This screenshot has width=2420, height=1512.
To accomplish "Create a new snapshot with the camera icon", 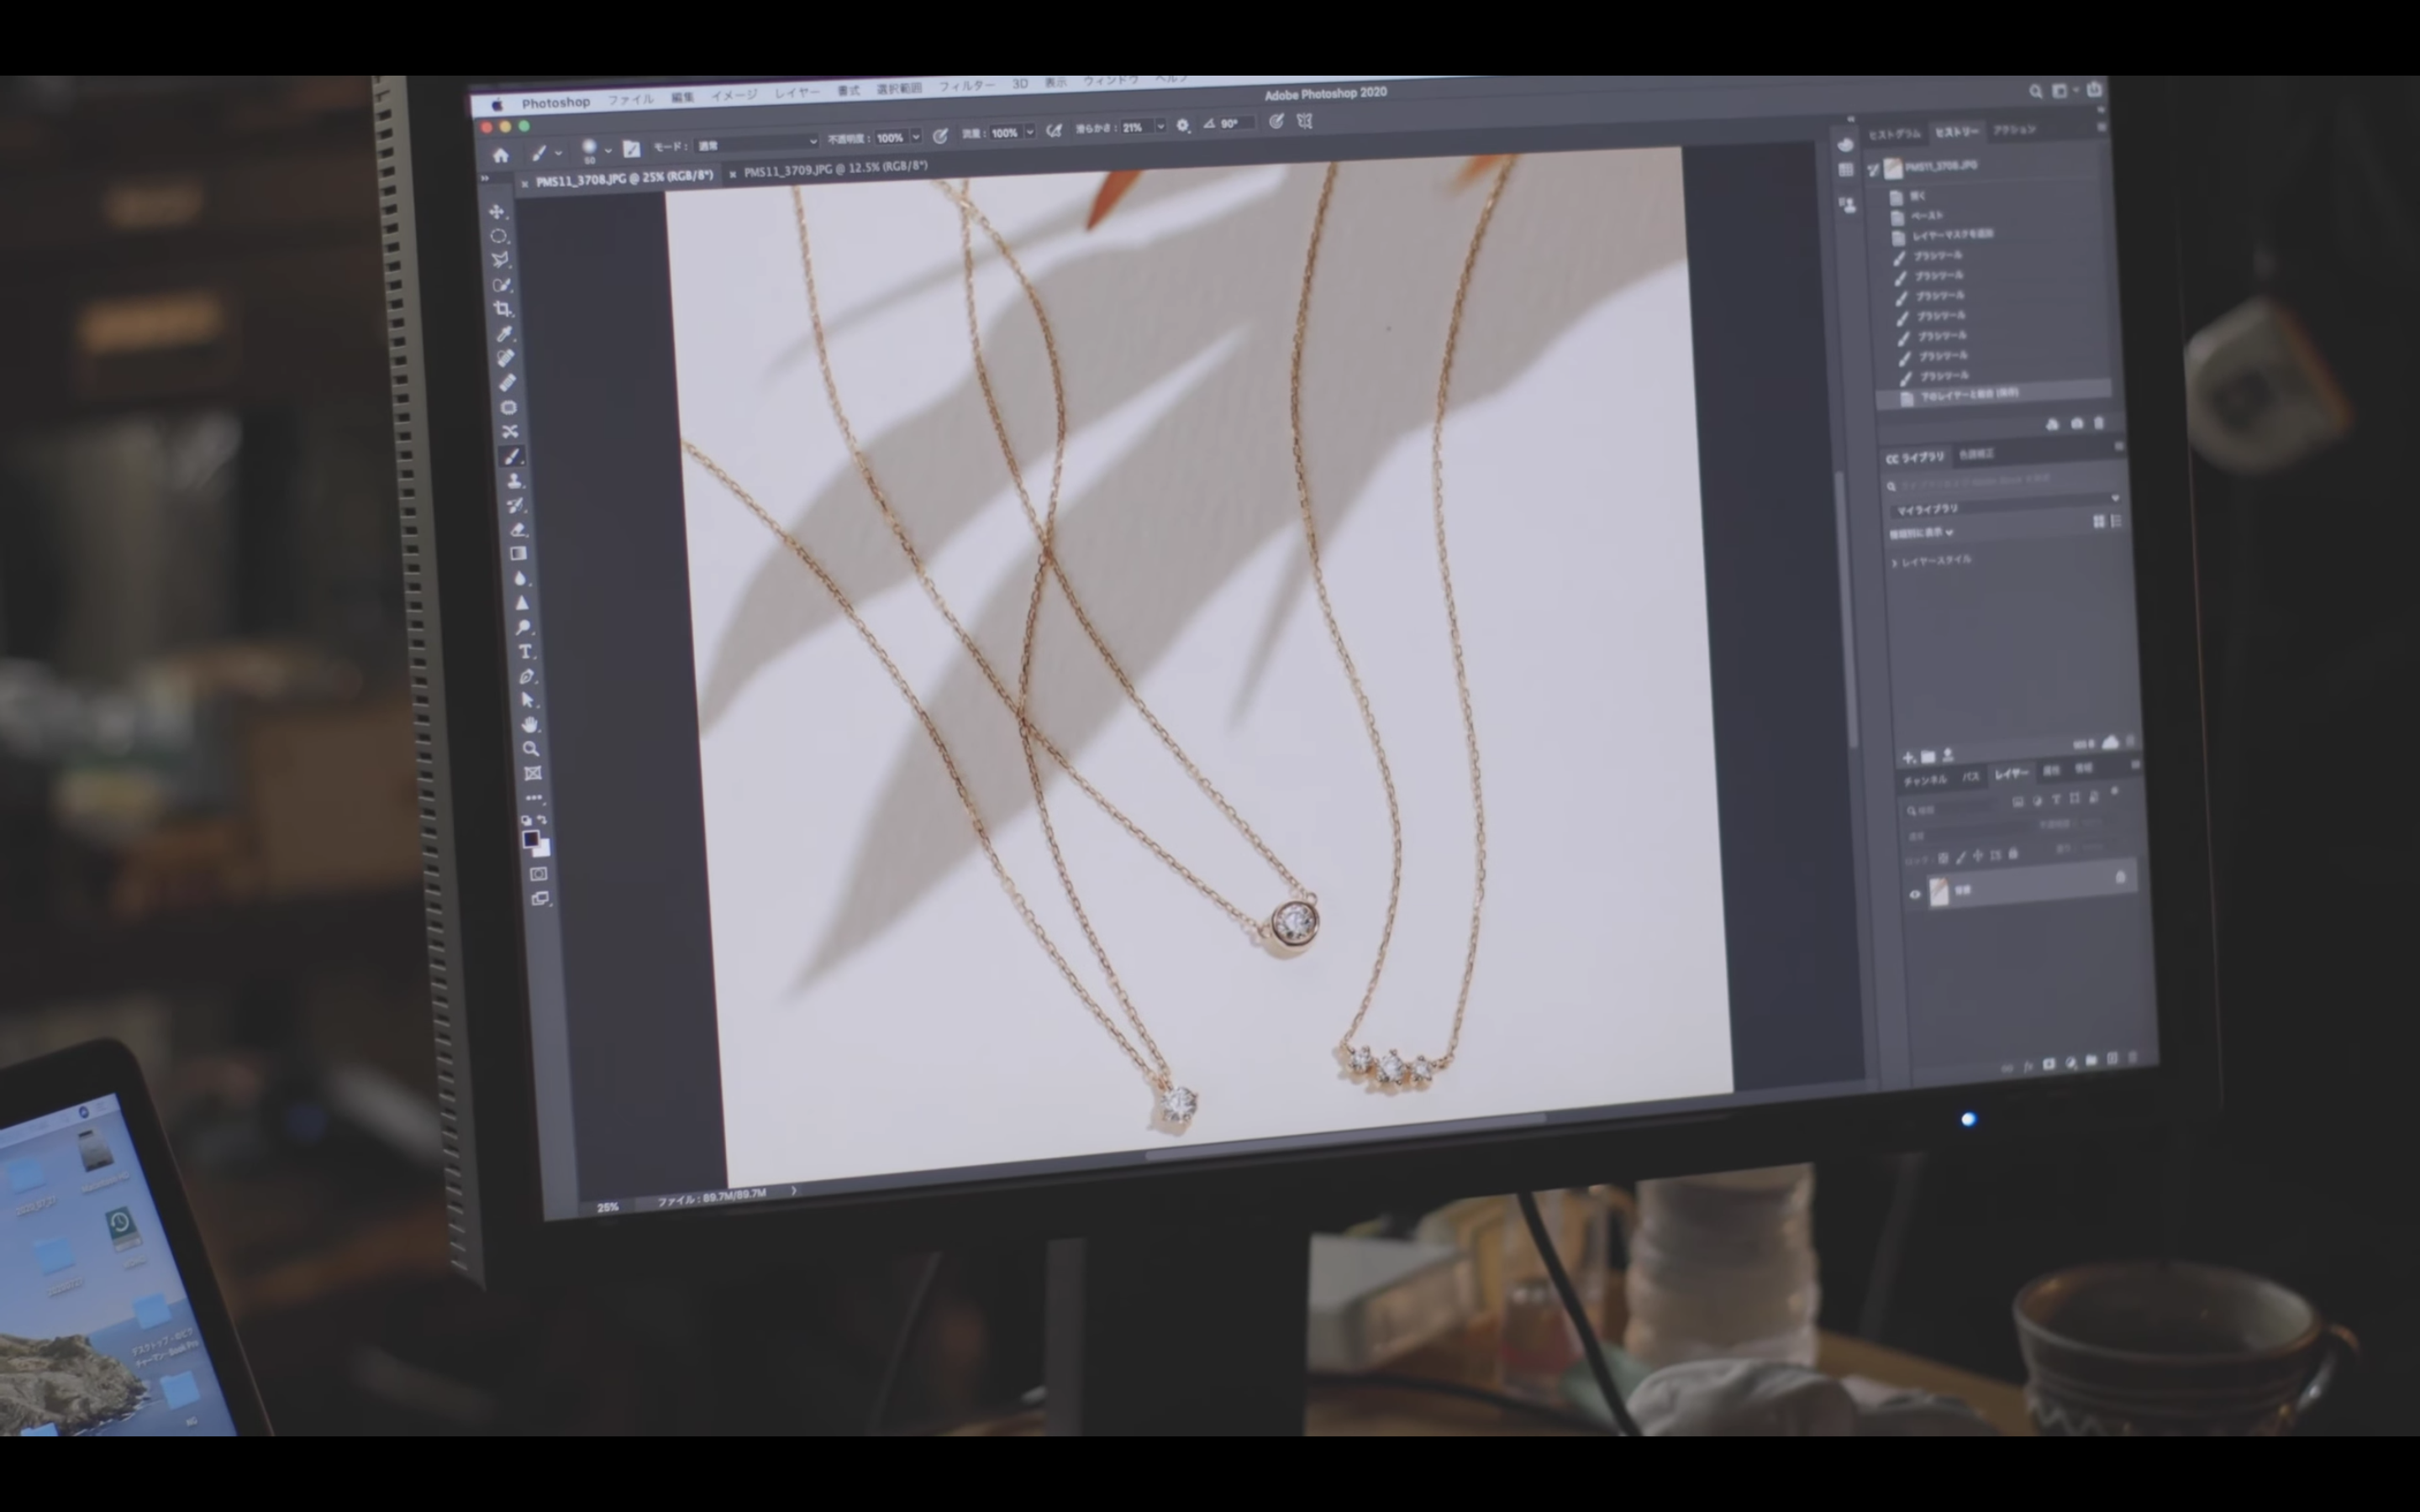I will [x=2076, y=424].
